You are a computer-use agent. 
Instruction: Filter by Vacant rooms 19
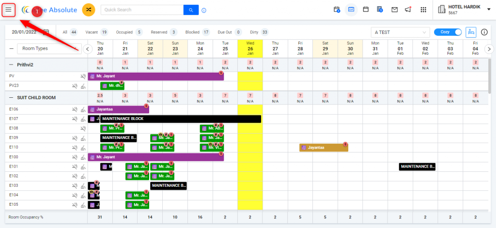[96, 32]
